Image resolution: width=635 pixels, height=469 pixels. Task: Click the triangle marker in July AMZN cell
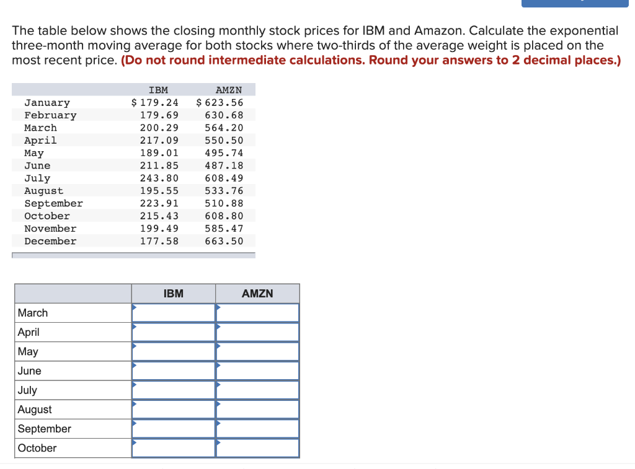pos(218,385)
